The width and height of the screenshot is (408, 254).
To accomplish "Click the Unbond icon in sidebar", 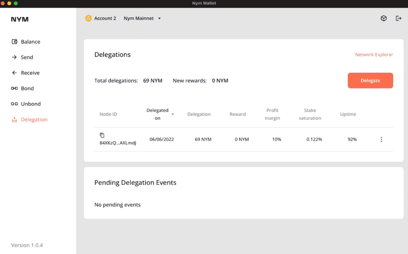I will (14, 104).
